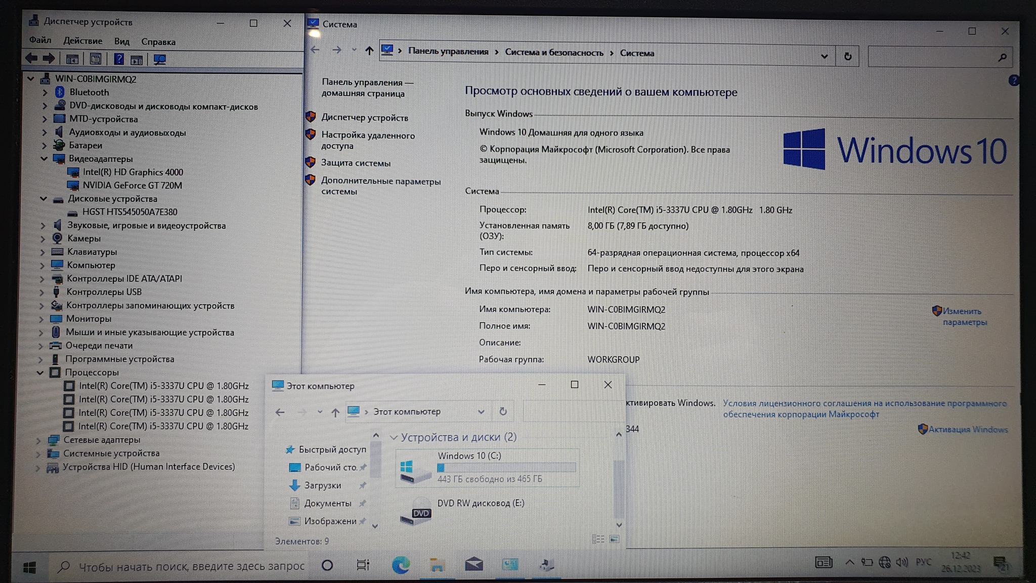Screen dimensions: 1036x583
Task: Open the Вид menu in Device Manager
Action: [121, 41]
